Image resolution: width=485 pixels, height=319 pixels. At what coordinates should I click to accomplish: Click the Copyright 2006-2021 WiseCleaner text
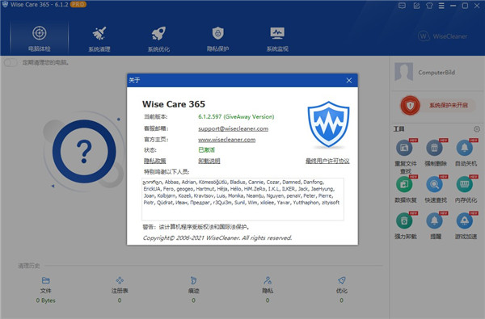coord(217,237)
